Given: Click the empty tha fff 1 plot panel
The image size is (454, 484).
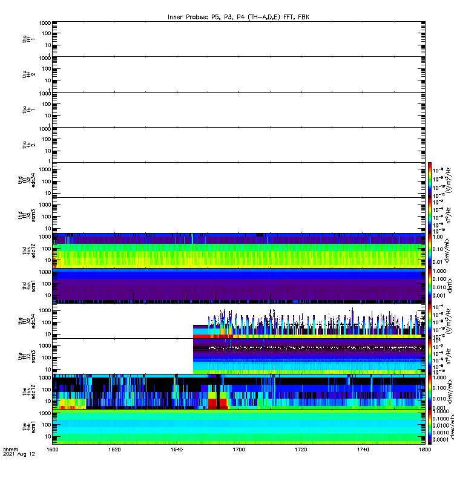Looking at the screenshot, I should click(239, 39).
